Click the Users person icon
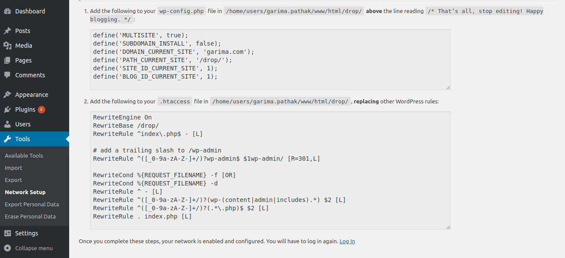The width and height of the screenshot is (565, 258). point(7,124)
